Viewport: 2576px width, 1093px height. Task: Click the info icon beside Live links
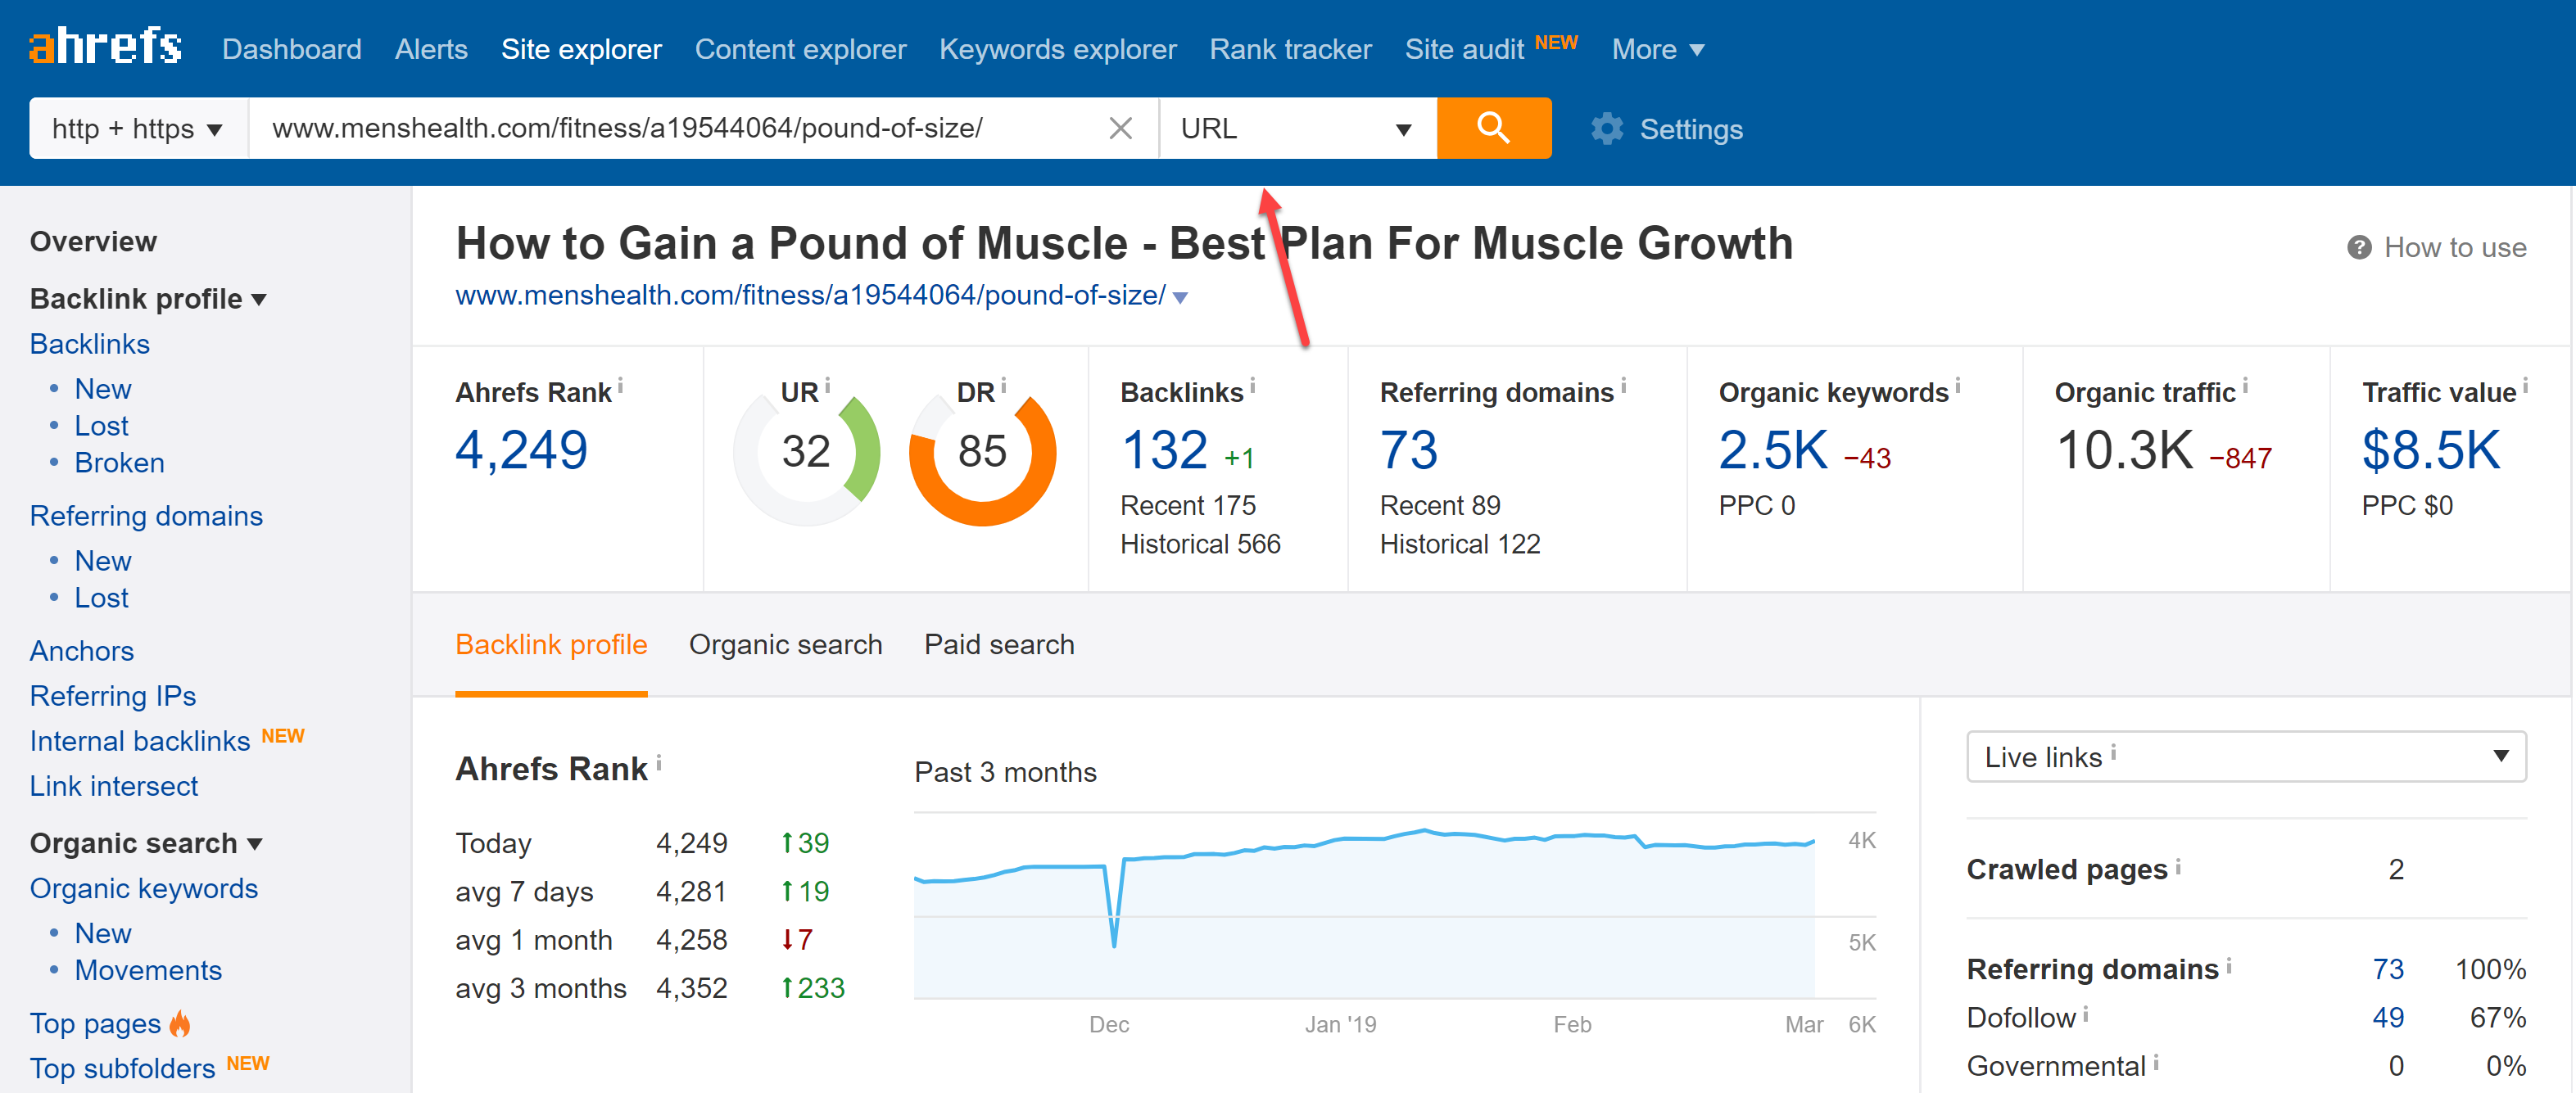click(x=2112, y=753)
